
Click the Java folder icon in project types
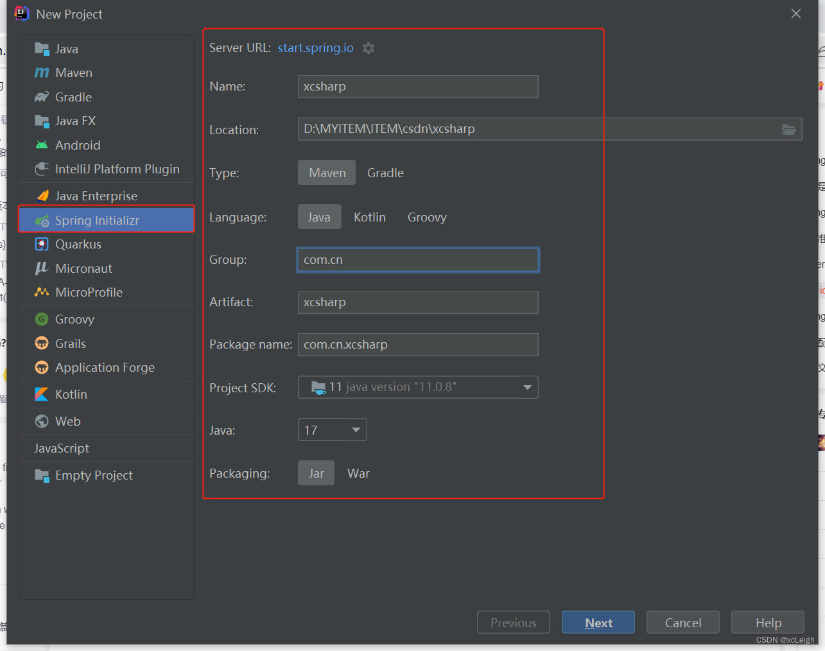click(42, 49)
